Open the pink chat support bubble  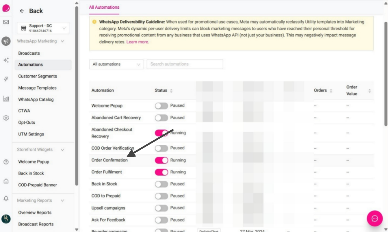tap(375, 218)
